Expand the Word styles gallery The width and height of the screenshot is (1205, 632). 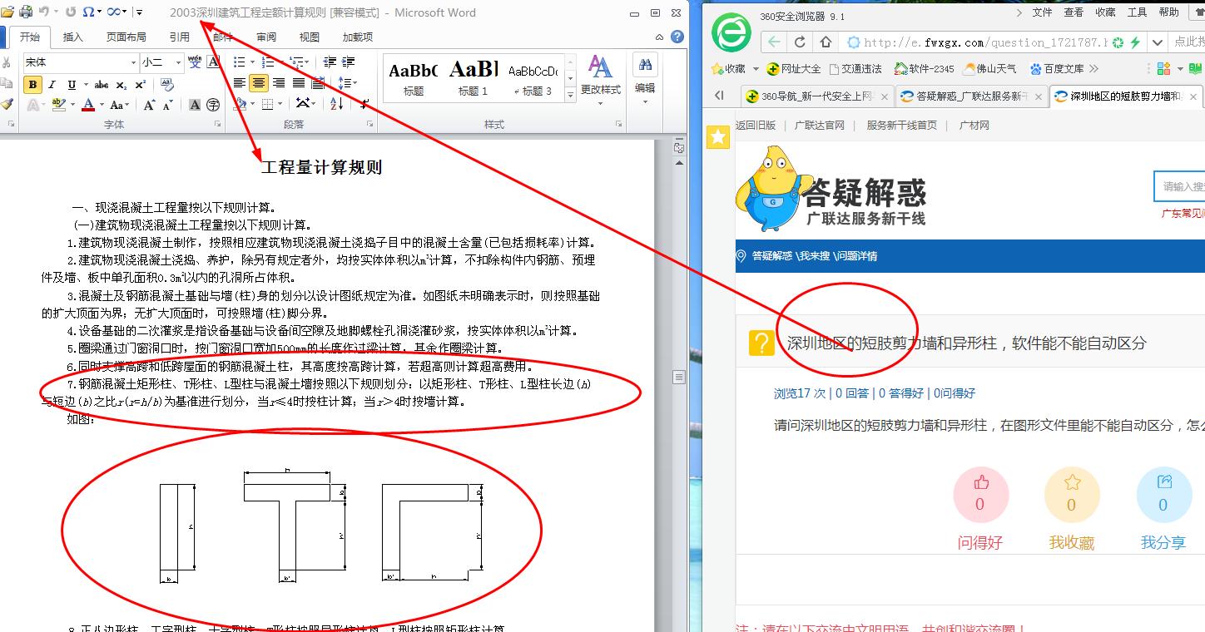571,94
